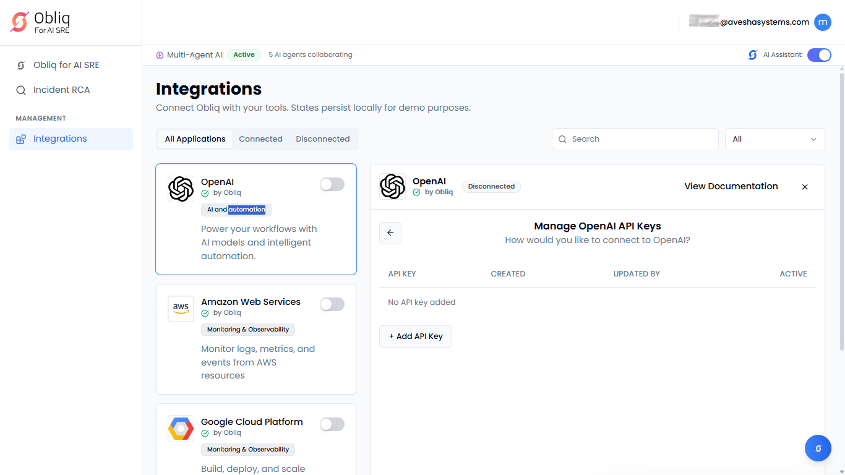Image resolution: width=845 pixels, height=475 pixels.
Task: Expand the "All" category filter dropdown
Action: pyautogui.click(x=774, y=139)
